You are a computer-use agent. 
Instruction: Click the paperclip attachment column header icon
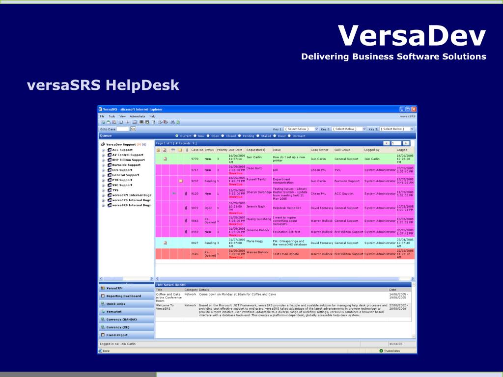(187, 150)
